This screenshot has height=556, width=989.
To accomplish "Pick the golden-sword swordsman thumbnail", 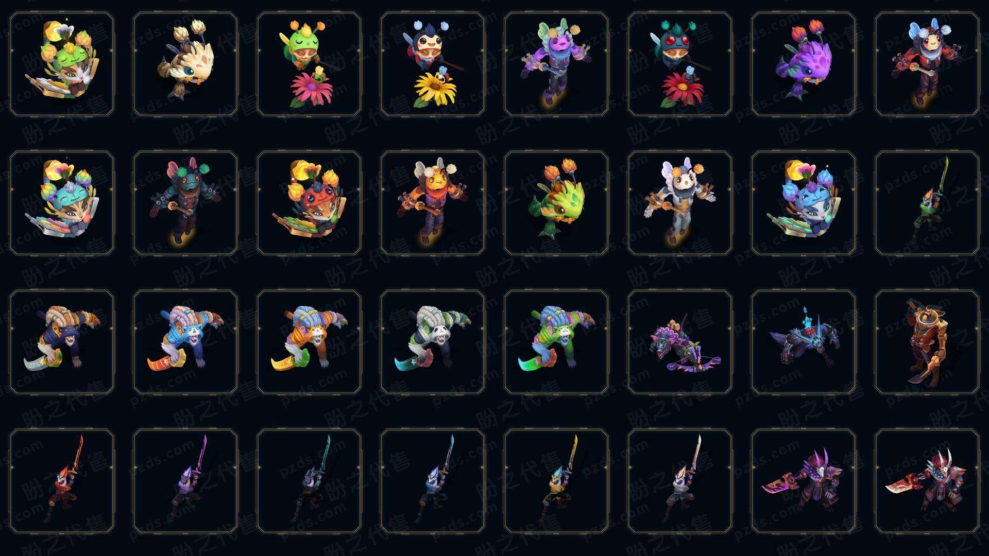I will tap(556, 481).
